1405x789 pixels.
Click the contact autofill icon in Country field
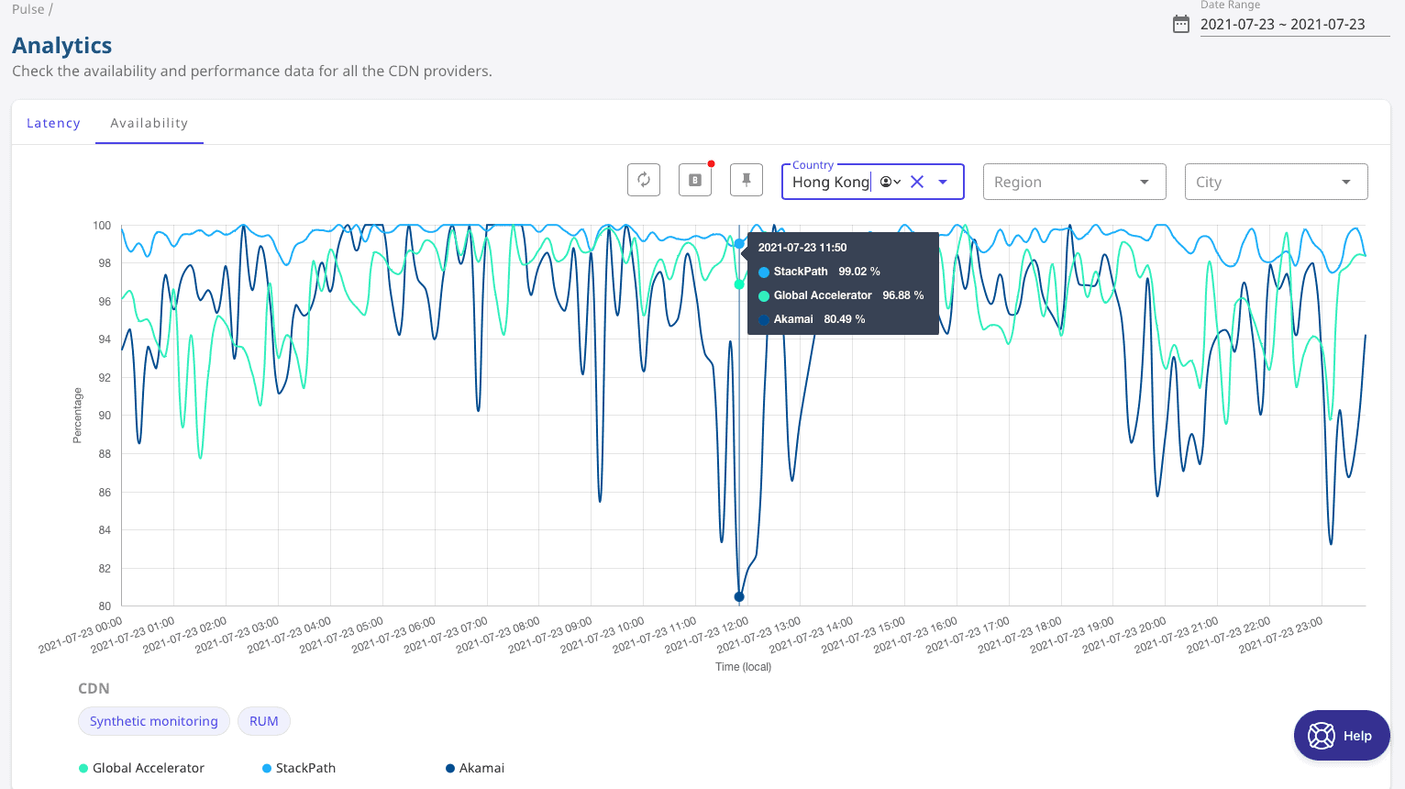click(890, 182)
